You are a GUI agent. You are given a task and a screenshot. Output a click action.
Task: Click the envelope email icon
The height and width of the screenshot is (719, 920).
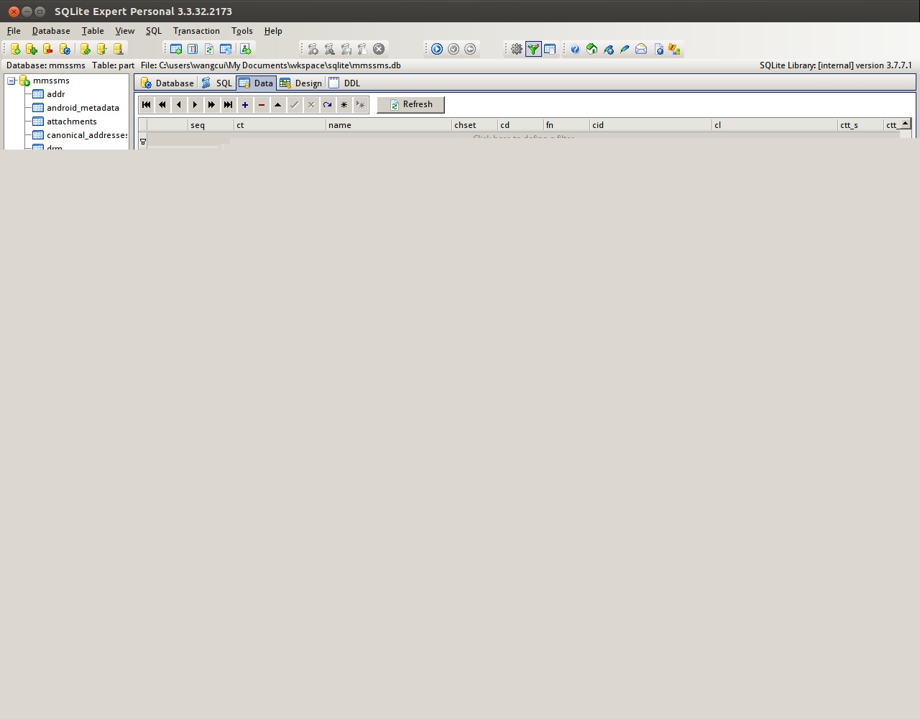point(641,49)
